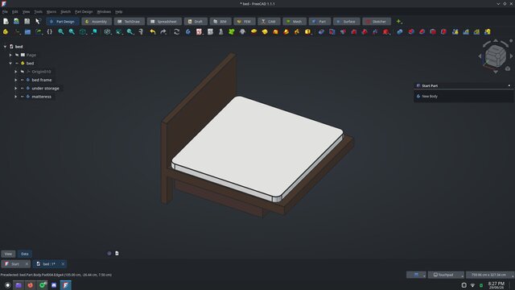Click the Linear Pattern icon
The height and width of the screenshot is (290, 515).
click(466, 32)
